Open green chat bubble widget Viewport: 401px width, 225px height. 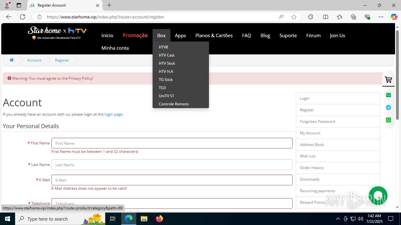(x=378, y=196)
